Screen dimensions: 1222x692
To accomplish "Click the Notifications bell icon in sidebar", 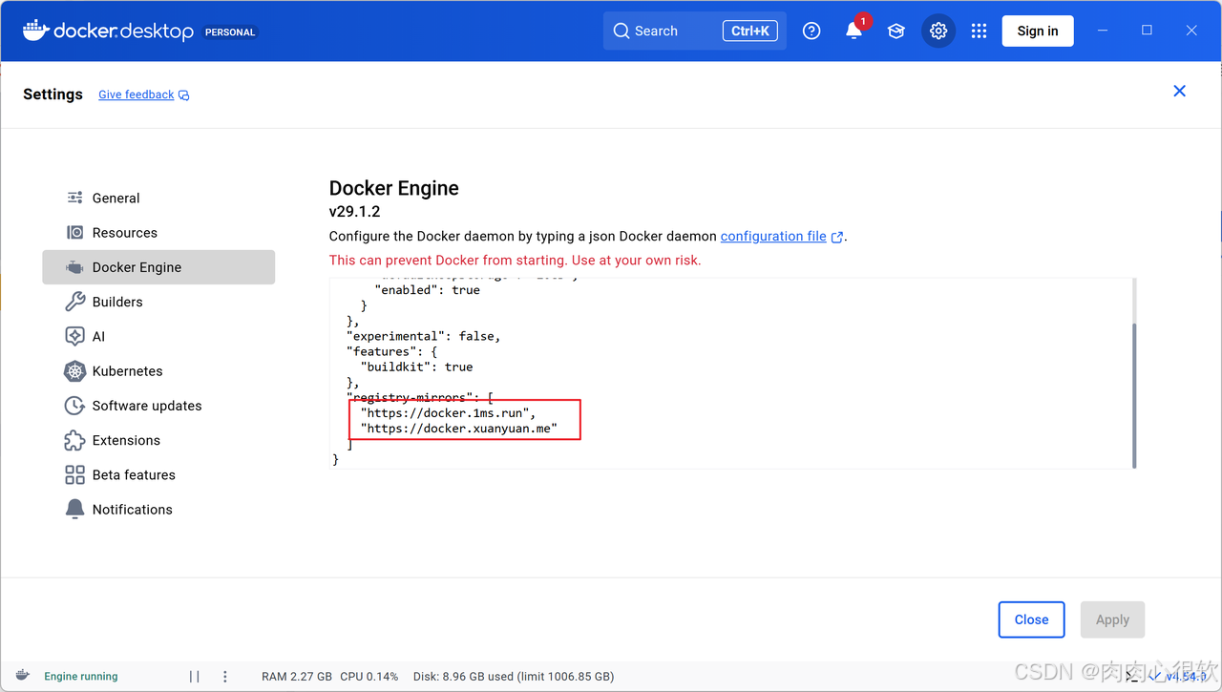I will (x=74, y=510).
